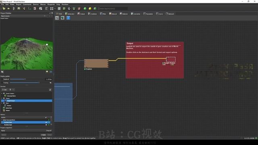Toggle the Tracing display guide checkbox
Screen dimensions: 258x145
point(2,83)
